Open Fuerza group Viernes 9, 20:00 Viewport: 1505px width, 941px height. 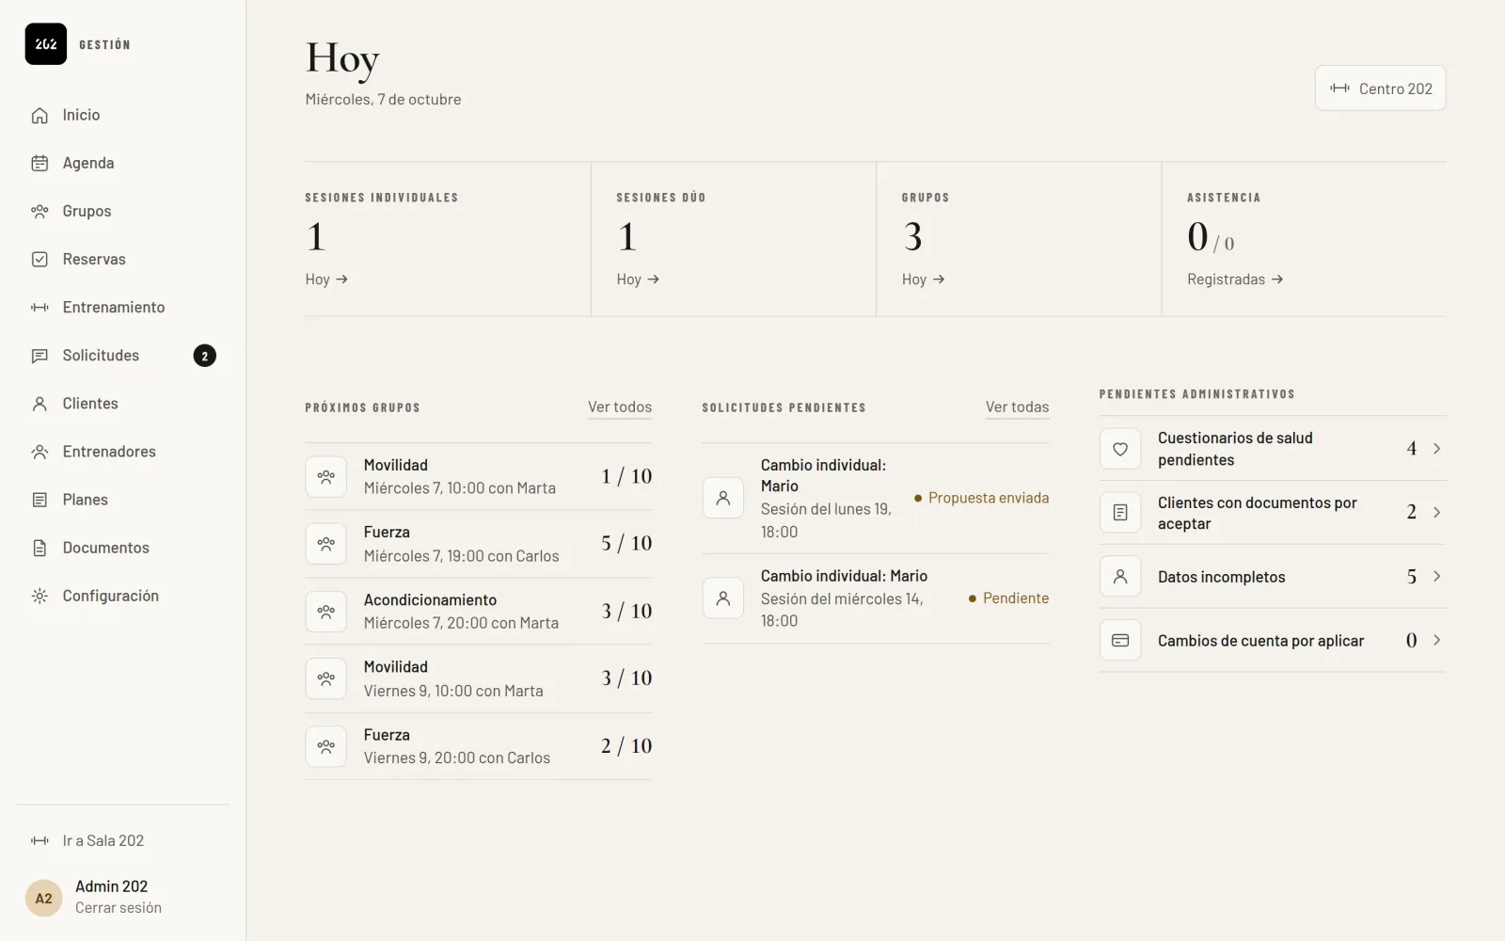pos(478,746)
